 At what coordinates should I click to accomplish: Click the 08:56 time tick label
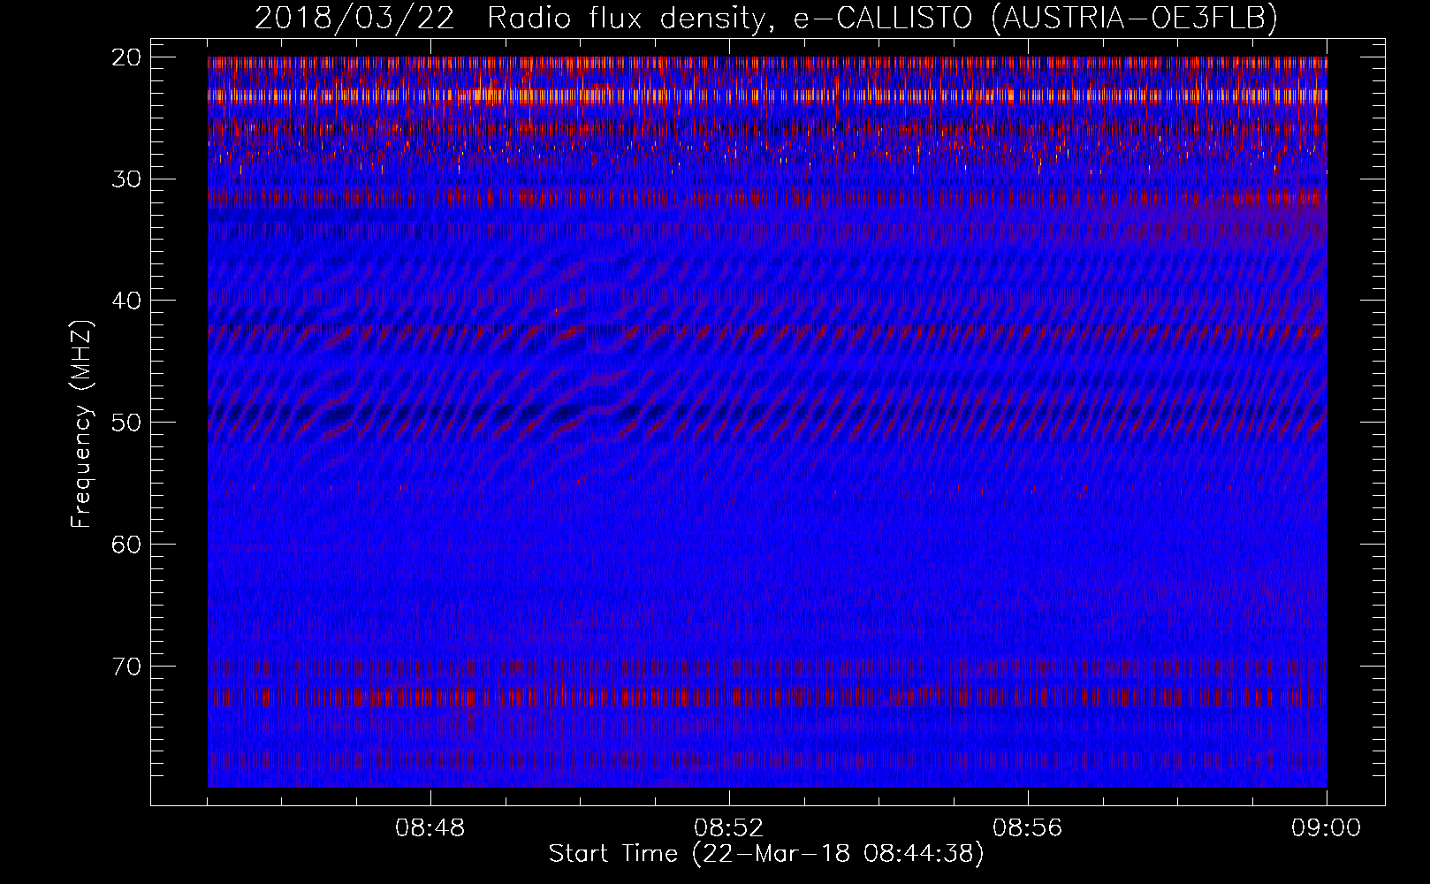coord(1028,828)
